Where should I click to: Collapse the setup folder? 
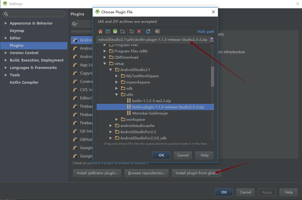pos(105,64)
